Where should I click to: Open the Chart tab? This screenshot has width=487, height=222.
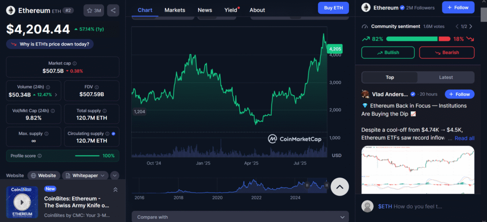tap(145, 10)
